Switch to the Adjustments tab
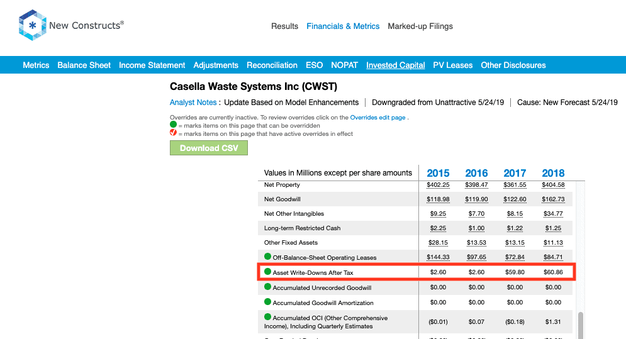Viewport: 626px width, 339px height. (x=216, y=65)
